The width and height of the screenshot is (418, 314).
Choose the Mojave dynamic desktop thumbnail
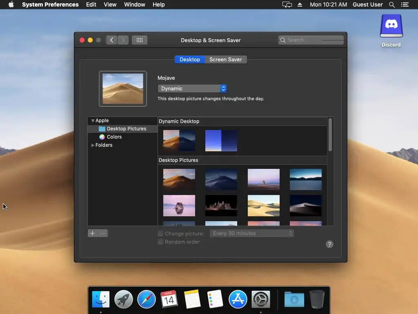[x=179, y=141]
